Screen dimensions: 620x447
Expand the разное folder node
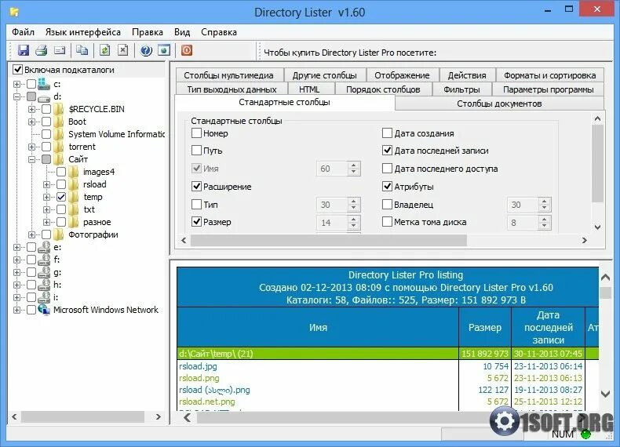tap(46, 222)
